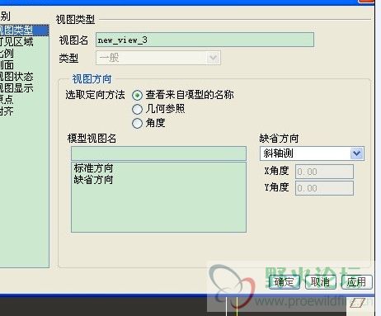Click the 视图名 field containing new_view_3
The image size is (381, 316).
point(205,40)
